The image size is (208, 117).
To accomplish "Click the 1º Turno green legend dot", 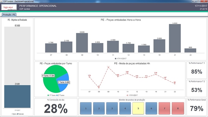I will click(x=48, y=95).
